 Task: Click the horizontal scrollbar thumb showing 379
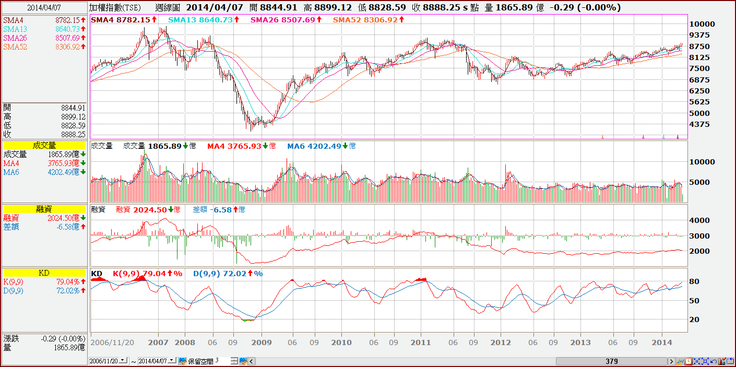coord(612,361)
